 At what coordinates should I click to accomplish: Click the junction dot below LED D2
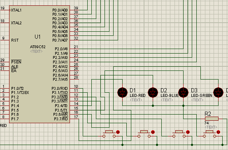pyautogui.click(x=153, y=105)
